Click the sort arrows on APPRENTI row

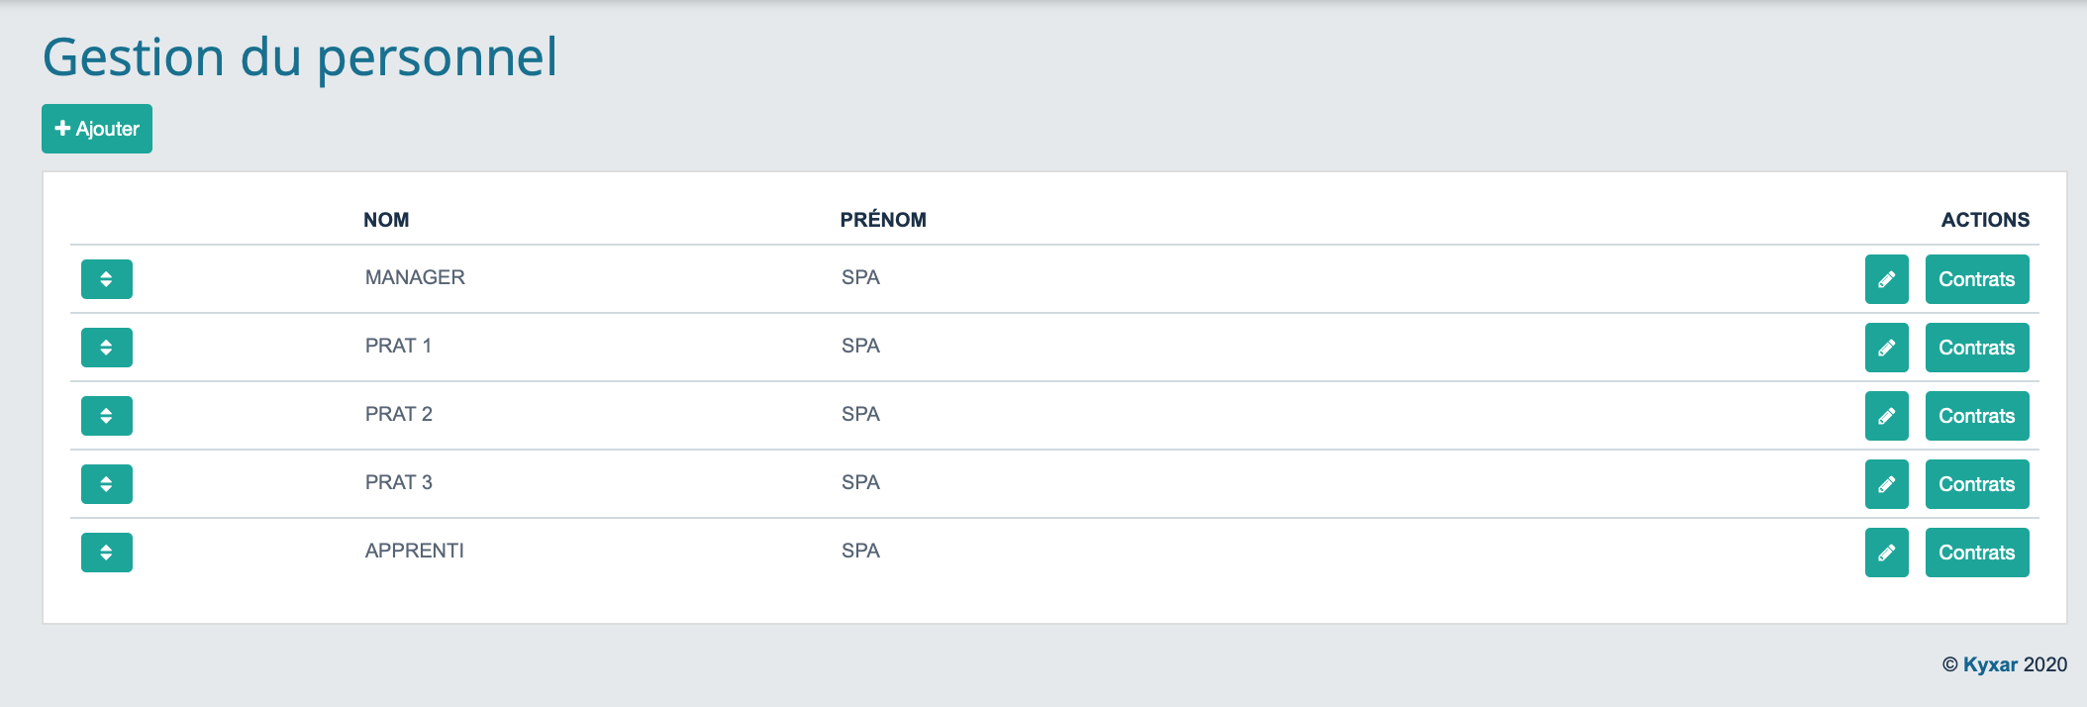107,553
